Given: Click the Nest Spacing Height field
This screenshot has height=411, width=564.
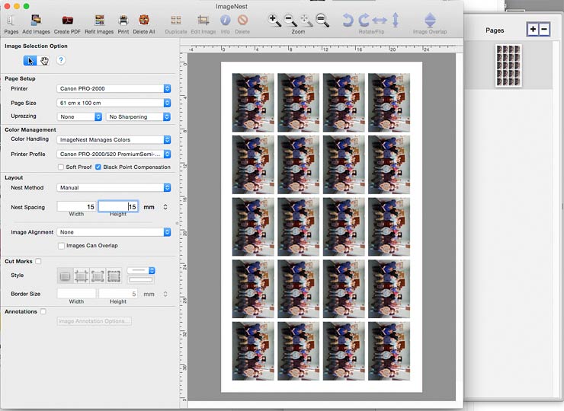Looking at the screenshot, I should (x=118, y=206).
